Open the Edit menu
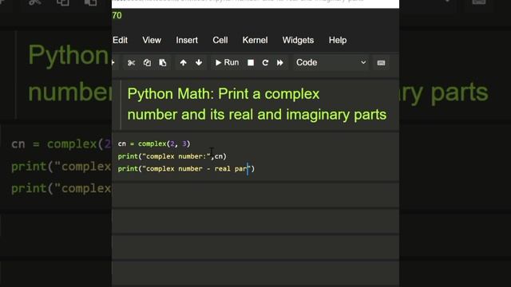The image size is (511, 287). (x=120, y=41)
